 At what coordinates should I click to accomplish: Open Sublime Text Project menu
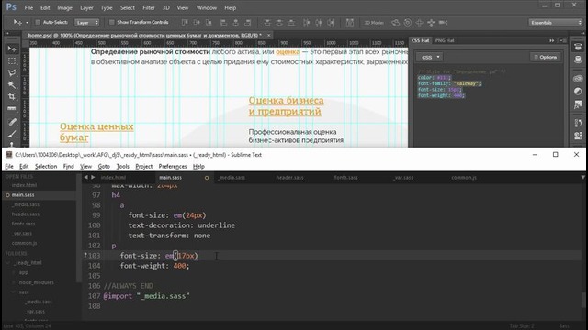point(144,167)
